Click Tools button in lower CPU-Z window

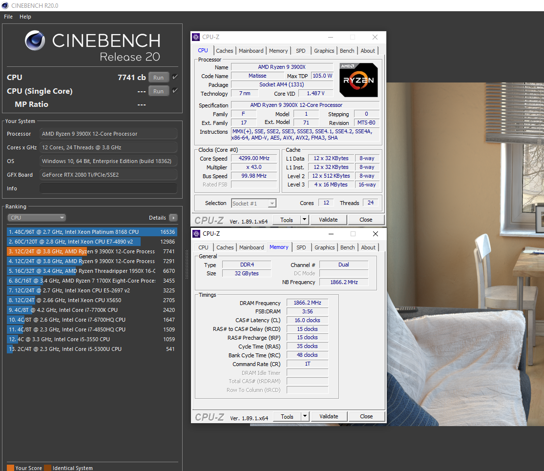point(287,416)
